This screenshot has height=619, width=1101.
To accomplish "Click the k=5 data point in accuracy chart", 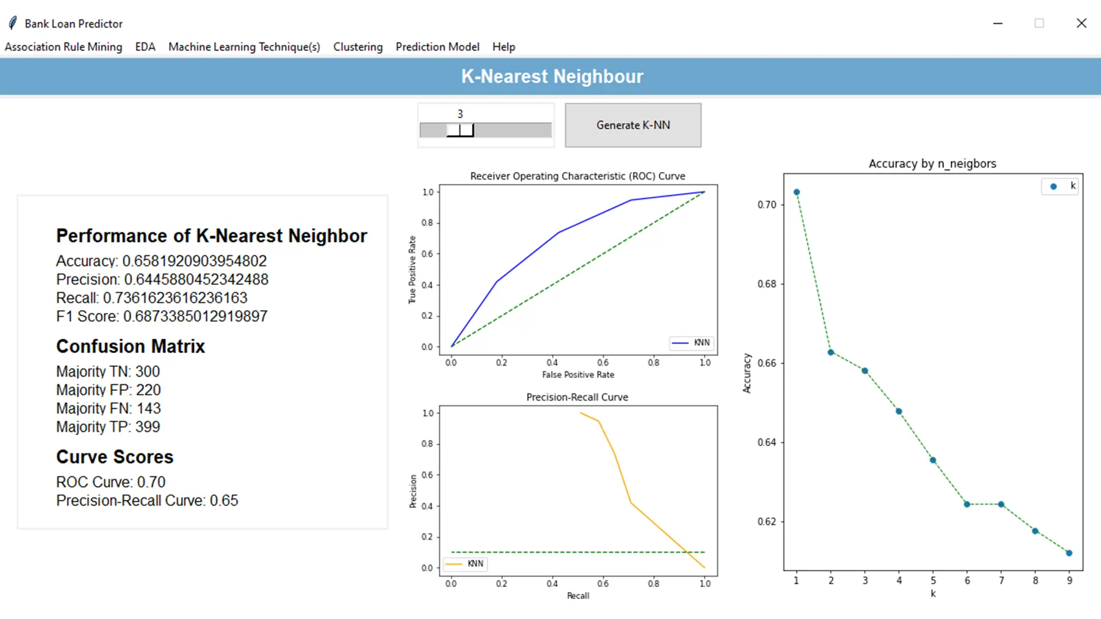I will (x=933, y=460).
